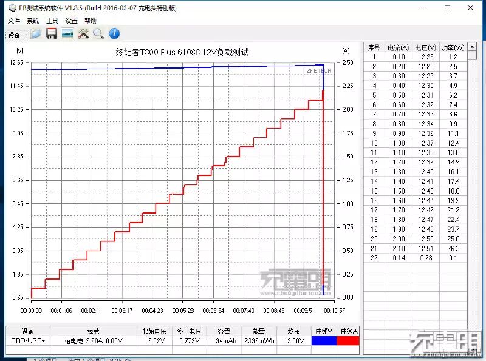486x361 pixels.
Task: Open the 工具 menu
Action: 52,21
